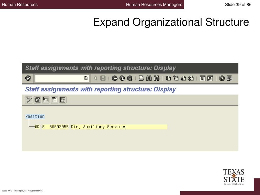Click the green Back arrow icon

click(115, 78)
